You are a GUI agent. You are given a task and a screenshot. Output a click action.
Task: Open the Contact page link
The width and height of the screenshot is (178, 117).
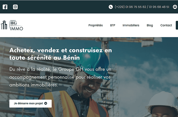pos(166,25)
